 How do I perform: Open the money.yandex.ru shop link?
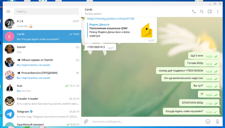tap(111, 19)
